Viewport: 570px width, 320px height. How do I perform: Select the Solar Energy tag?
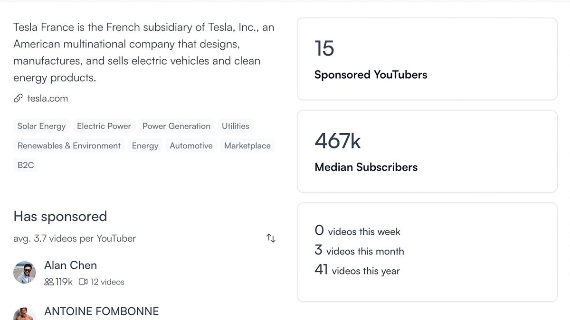tap(41, 126)
